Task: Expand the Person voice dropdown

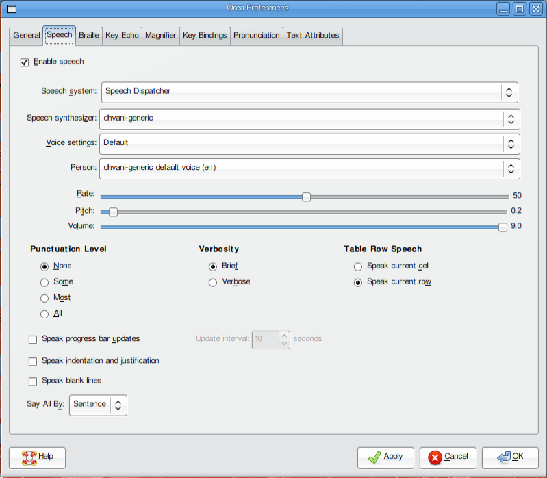Action: tap(309, 168)
